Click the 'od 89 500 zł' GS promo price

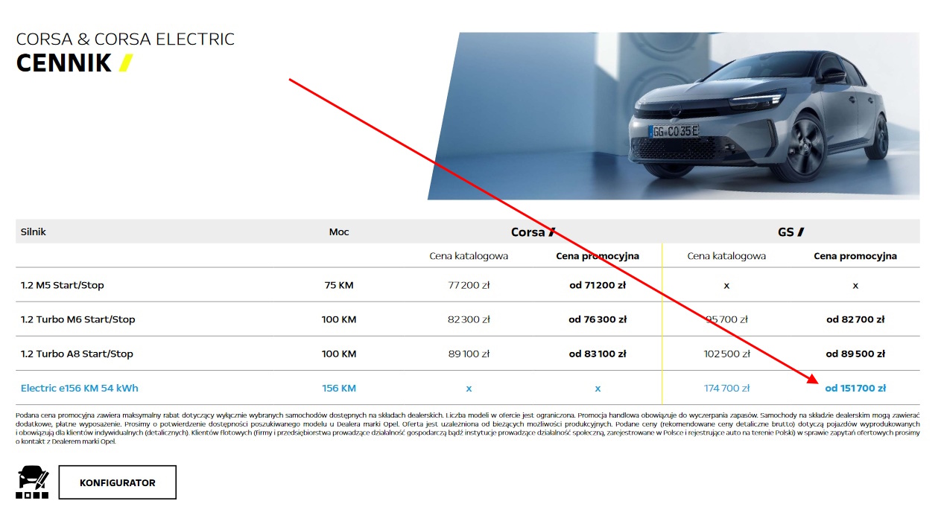point(855,354)
